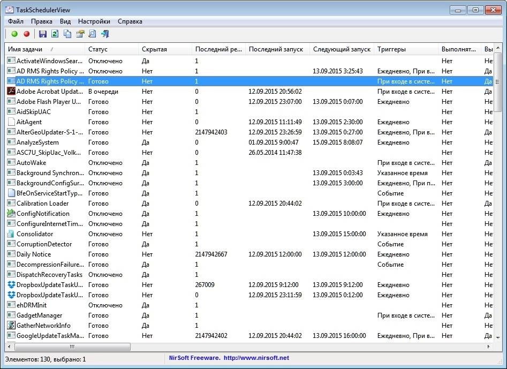Open Properties using the toolbar icon
Image resolution: width=507 pixels, height=369 pixels.
click(80, 34)
